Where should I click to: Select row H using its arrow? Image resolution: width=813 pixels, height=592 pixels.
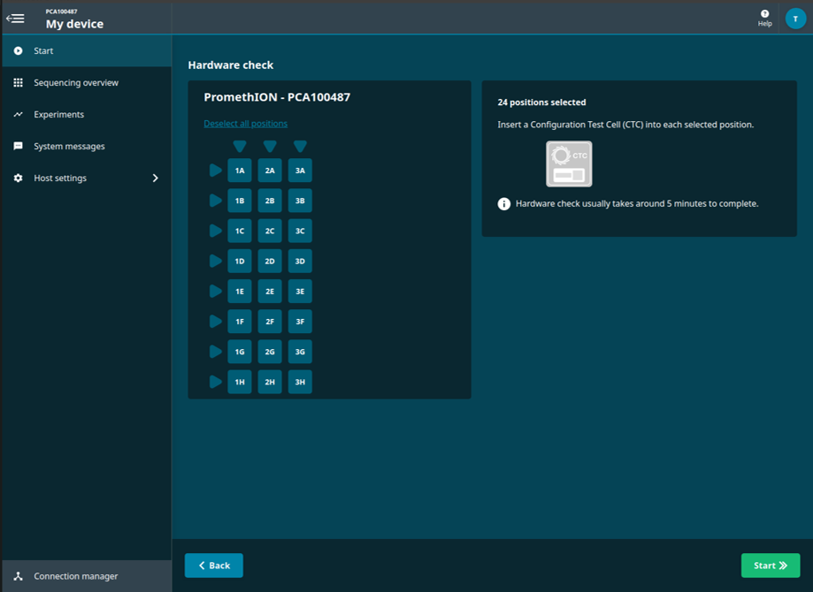tap(215, 382)
